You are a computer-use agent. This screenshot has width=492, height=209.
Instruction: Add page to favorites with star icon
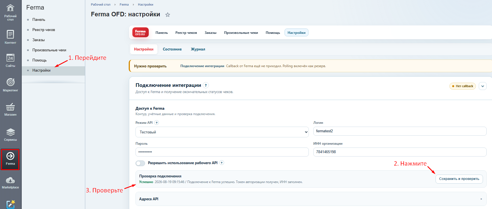[x=168, y=15]
